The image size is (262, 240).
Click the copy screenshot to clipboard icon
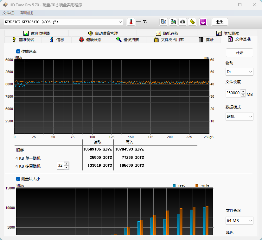coord(173,22)
